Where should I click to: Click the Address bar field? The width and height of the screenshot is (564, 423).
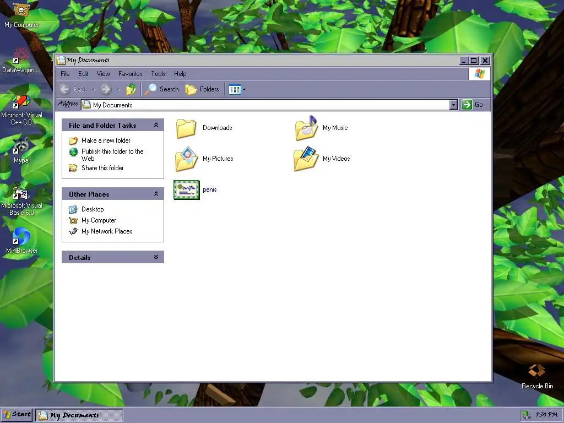point(265,105)
